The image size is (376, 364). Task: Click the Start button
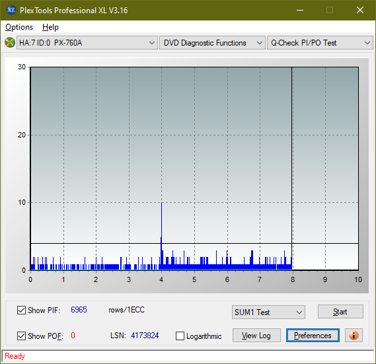[340, 312]
